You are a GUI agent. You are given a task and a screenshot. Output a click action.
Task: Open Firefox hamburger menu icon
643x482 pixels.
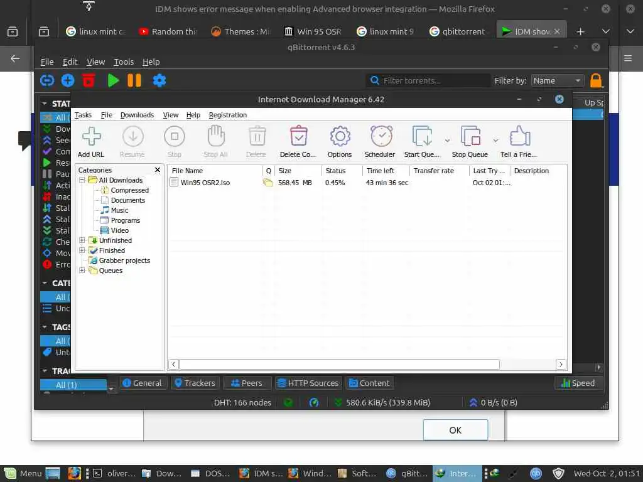click(628, 58)
